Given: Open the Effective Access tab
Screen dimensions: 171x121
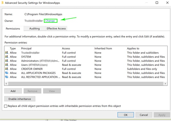Looking at the screenshot, I should [56, 29].
